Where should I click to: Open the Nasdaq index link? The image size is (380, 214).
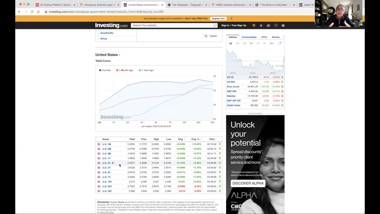click(x=231, y=96)
